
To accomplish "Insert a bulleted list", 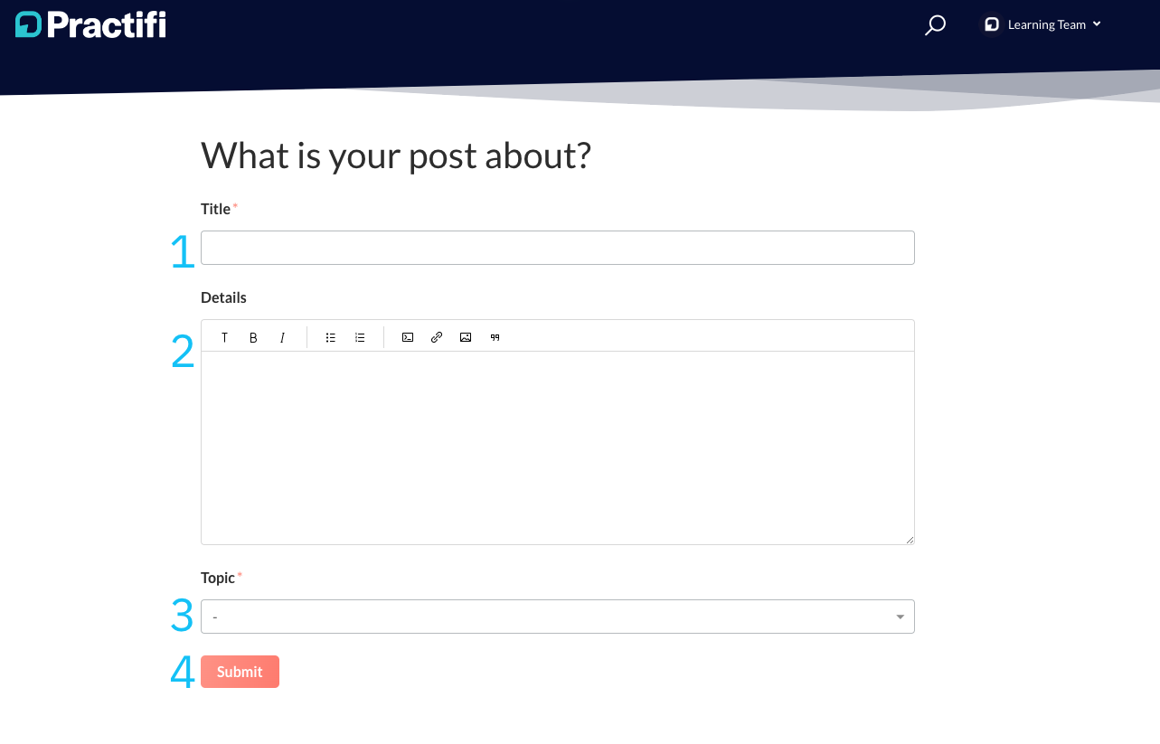I will click(x=331, y=337).
